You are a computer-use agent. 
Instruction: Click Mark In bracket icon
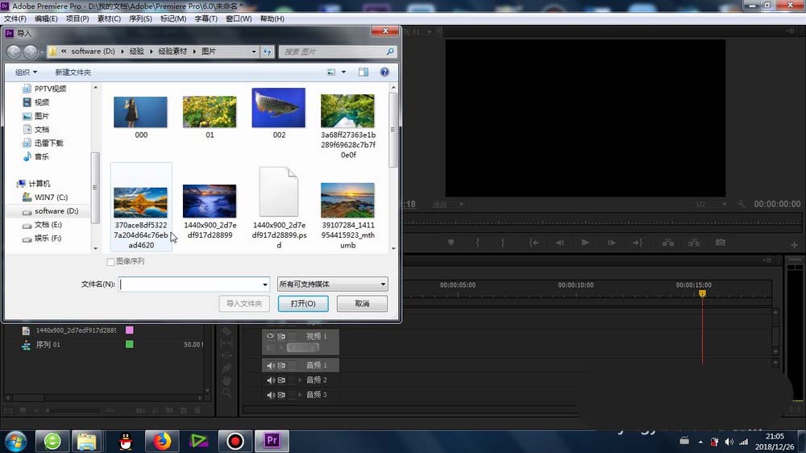(x=477, y=242)
